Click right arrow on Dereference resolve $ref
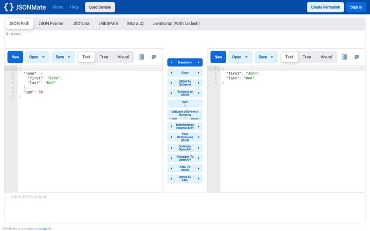The height and width of the screenshot is (231, 370). [199, 126]
